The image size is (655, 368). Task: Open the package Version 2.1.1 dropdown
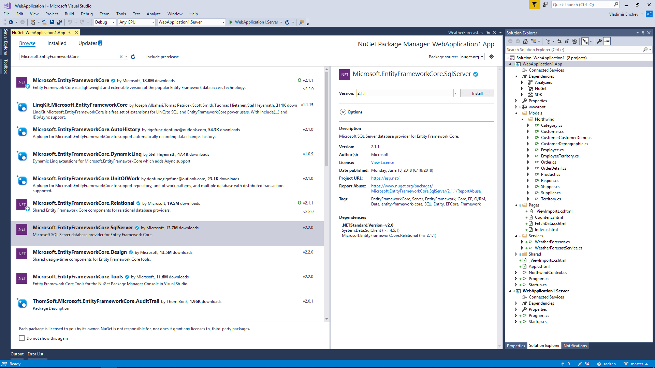coord(455,93)
